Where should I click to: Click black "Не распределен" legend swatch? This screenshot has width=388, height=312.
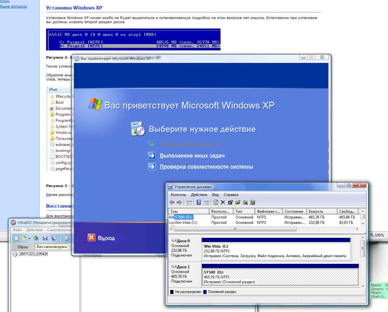point(172,292)
